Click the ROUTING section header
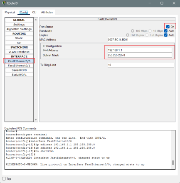This screenshot has height=183, width=180. pos(19,34)
